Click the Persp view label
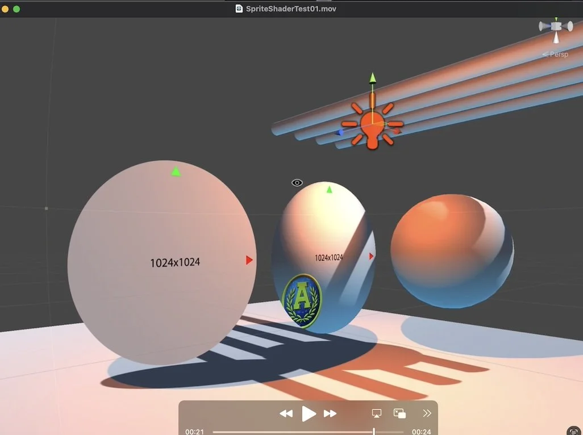 point(558,54)
